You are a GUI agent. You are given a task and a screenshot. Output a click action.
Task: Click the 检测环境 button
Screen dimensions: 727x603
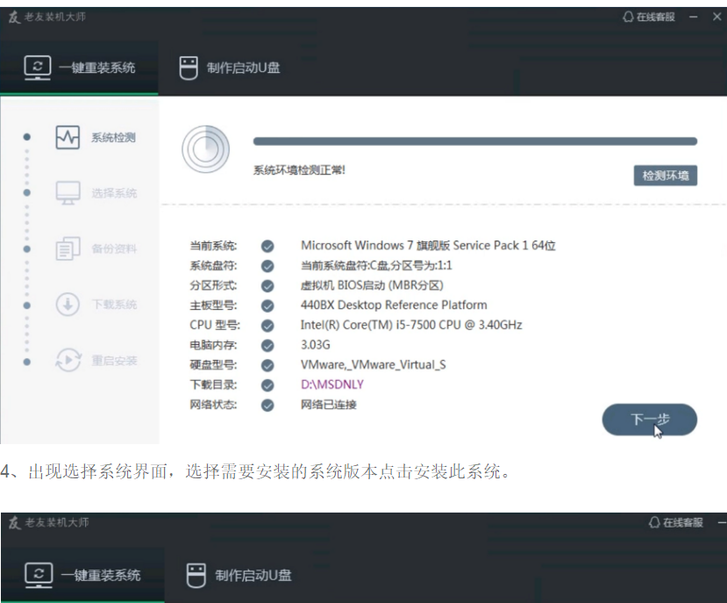coord(666,176)
